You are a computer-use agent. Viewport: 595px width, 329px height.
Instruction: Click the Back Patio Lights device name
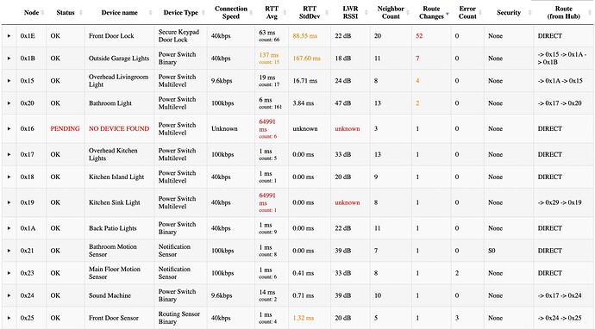click(x=112, y=228)
